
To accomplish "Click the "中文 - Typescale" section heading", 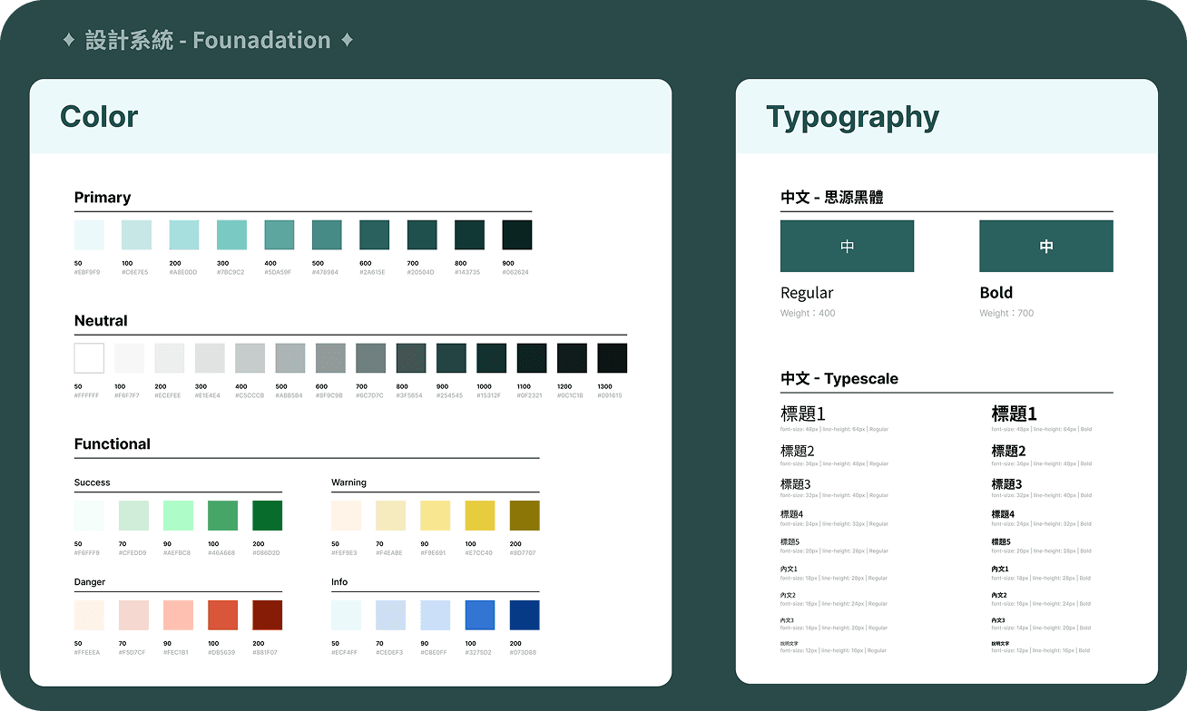I will click(x=839, y=378).
